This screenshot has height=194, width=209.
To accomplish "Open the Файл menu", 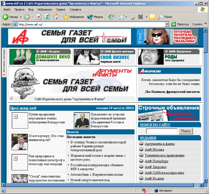I will (x=7, y=10).
